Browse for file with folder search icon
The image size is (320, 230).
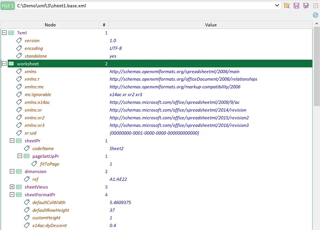[287, 6]
